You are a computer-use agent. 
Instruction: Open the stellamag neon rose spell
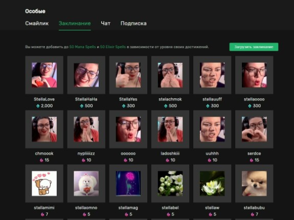pos(128,184)
